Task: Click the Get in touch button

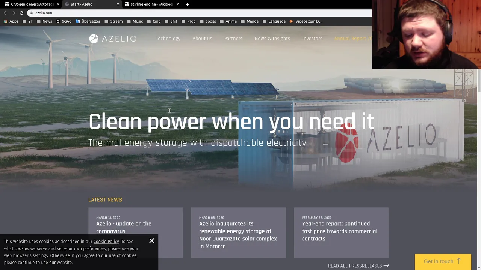Action: pos(443,261)
